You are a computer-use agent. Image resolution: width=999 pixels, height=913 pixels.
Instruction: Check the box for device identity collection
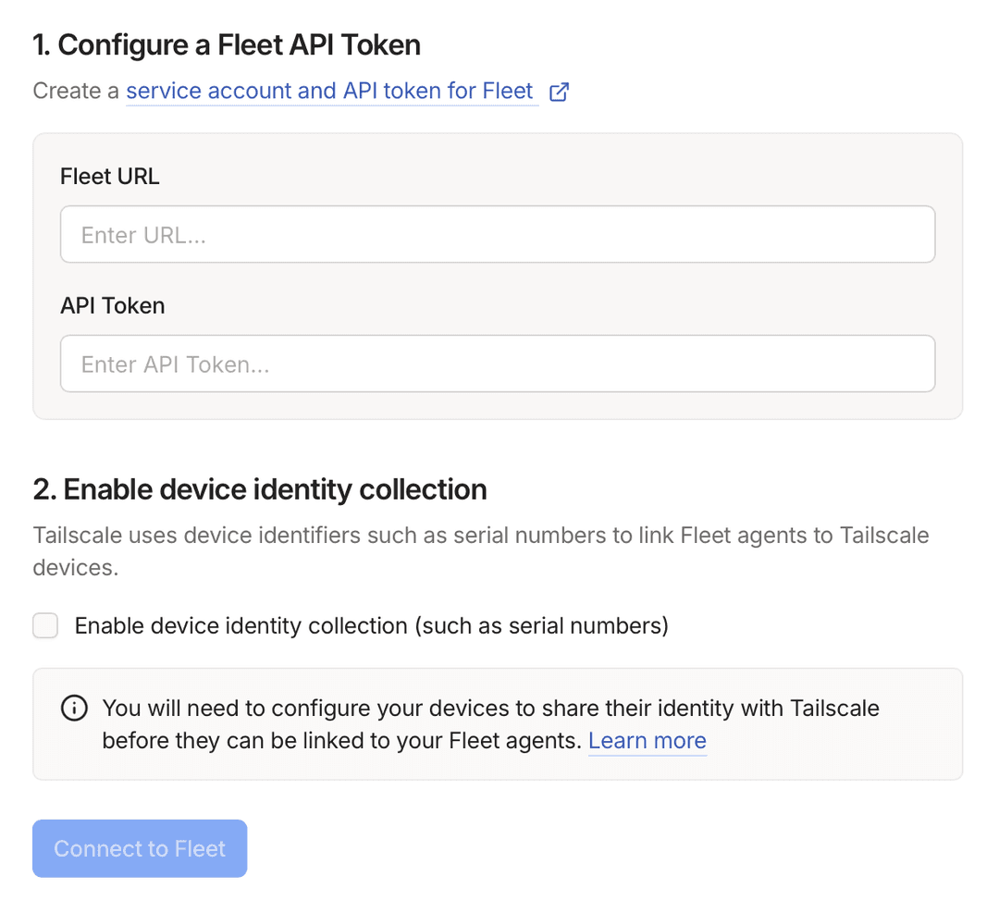[x=45, y=625]
